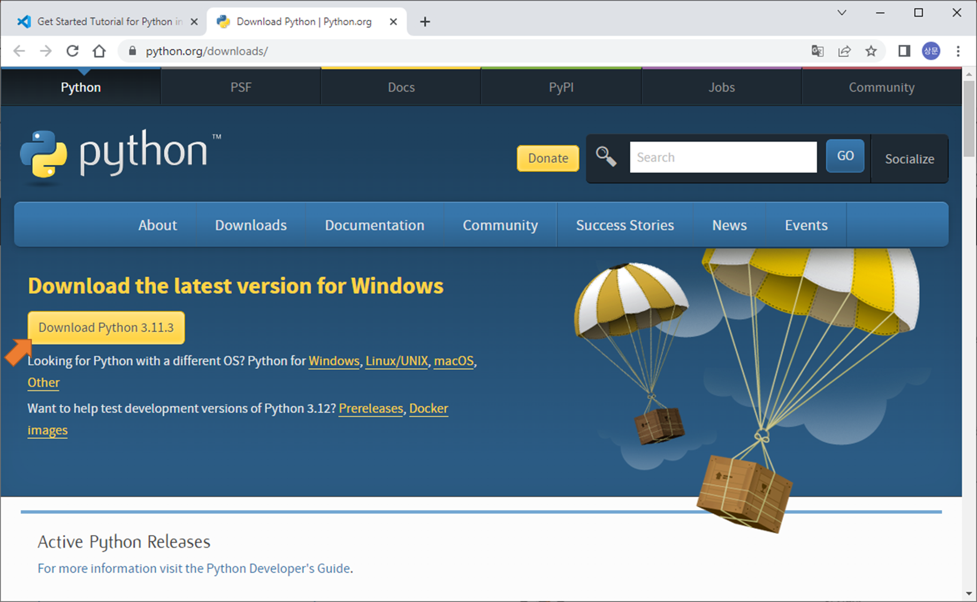Go to the browser home page
The width and height of the screenshot is (977, 602).
99,51
